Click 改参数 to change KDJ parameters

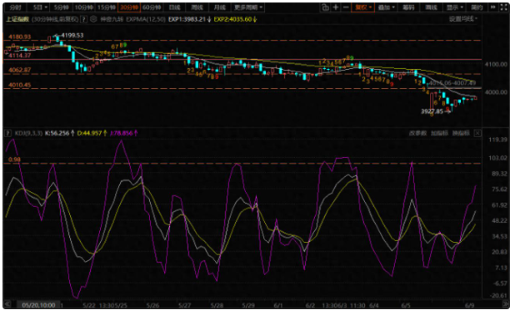click(417, 133)
